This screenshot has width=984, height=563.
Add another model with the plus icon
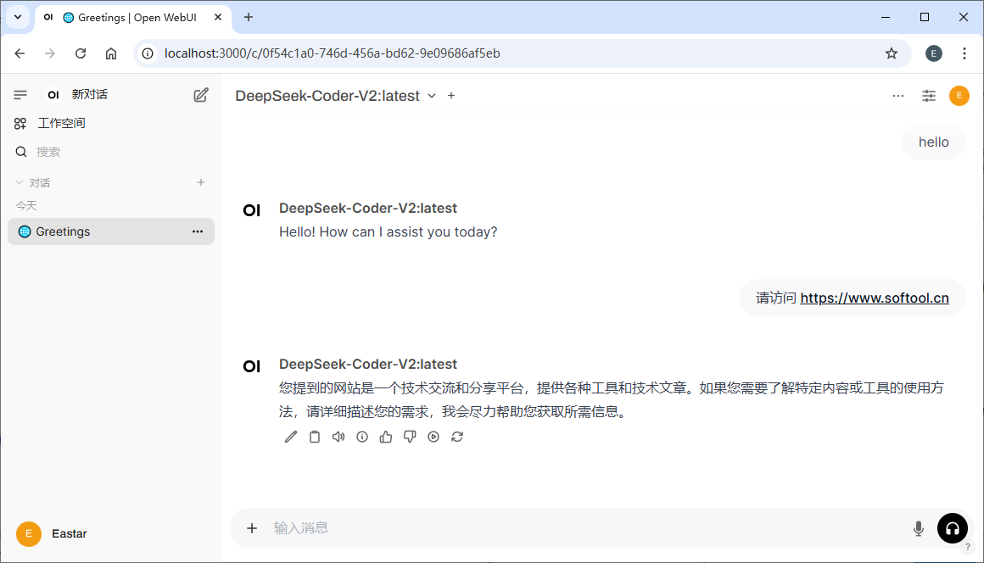click(x=451, y=95)
